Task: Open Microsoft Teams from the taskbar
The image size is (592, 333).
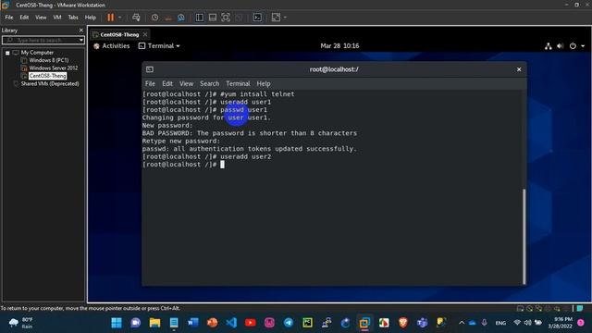Action: tap(422, 323)
